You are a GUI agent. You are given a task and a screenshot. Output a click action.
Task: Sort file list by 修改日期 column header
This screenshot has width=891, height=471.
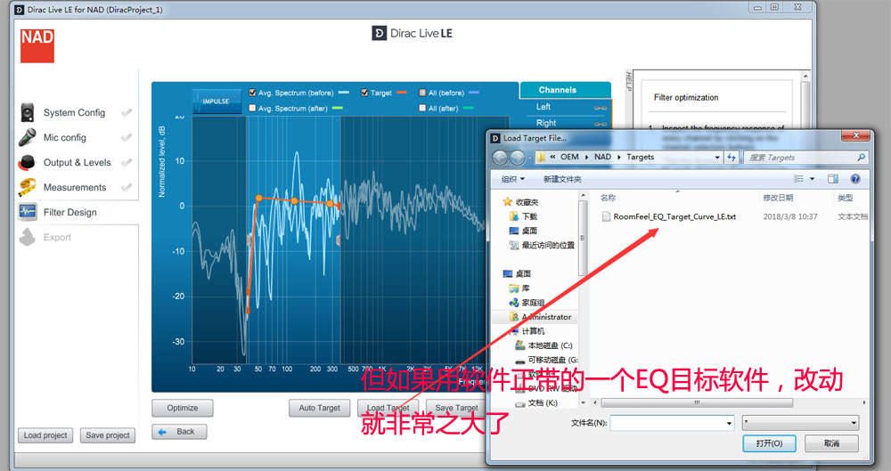(778, 198)
